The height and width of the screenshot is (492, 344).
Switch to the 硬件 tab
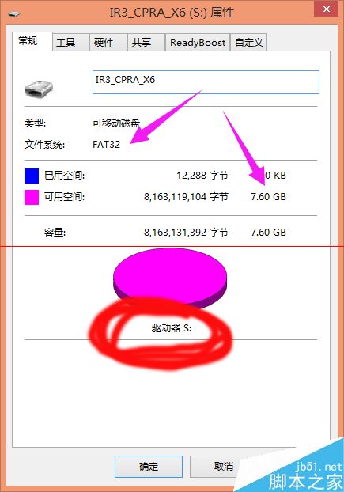[x=104, y=43]
